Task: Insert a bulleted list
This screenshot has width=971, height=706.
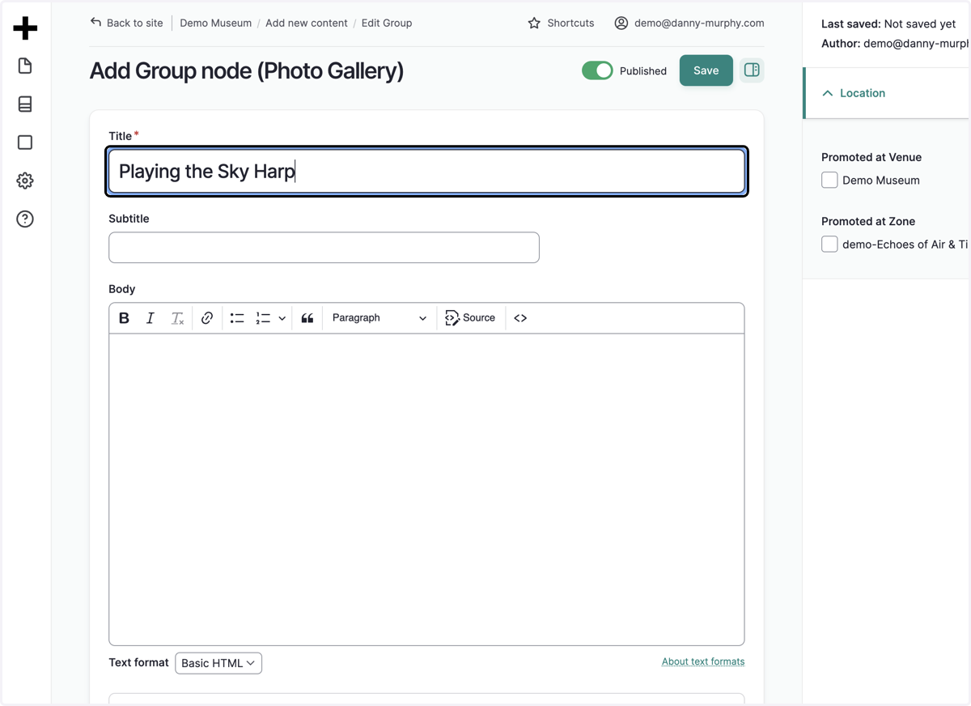Action: (x=237, y=318)
